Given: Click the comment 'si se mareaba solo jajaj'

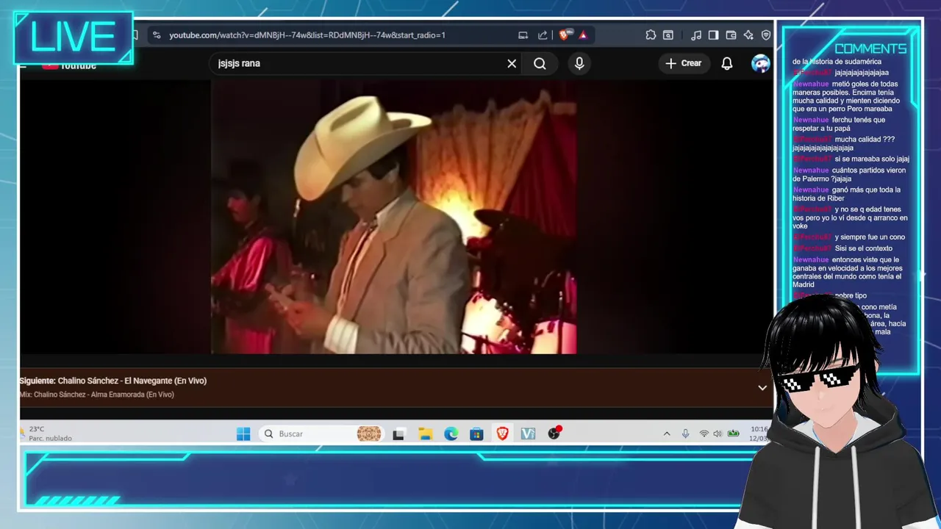Looking at the screenshot, I should pos(851,159).
